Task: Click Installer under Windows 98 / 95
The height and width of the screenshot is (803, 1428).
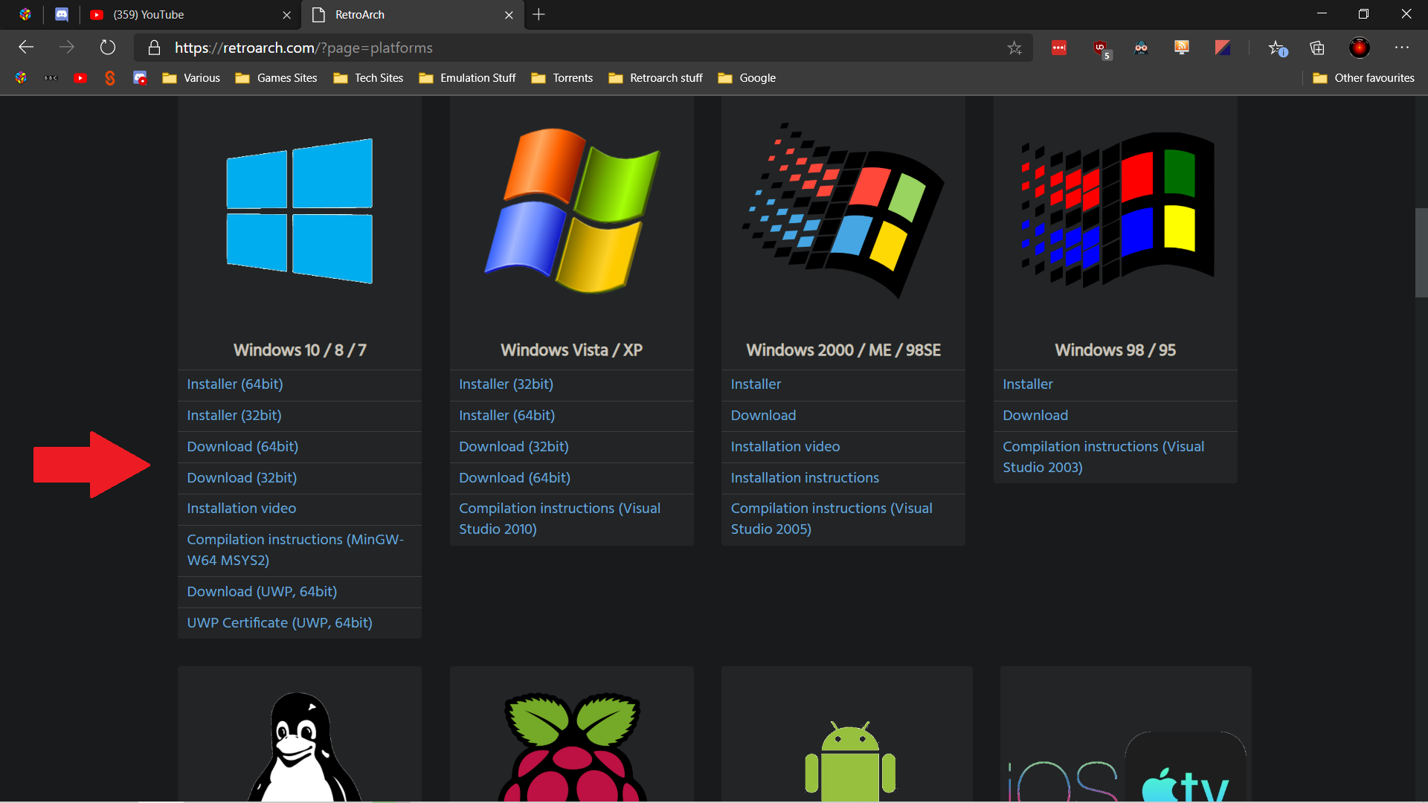Action: coord(1027,384)
